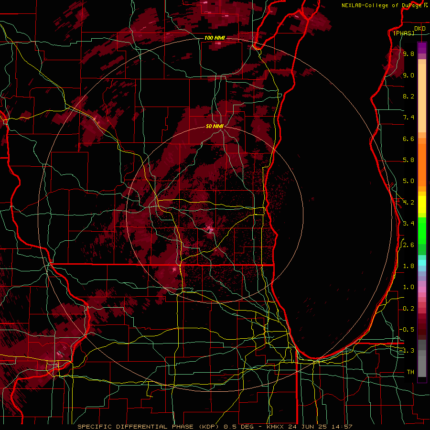Click the DKD product code label

[x=420, y=29]
